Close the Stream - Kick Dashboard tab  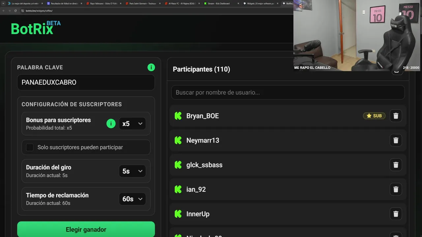238,3
